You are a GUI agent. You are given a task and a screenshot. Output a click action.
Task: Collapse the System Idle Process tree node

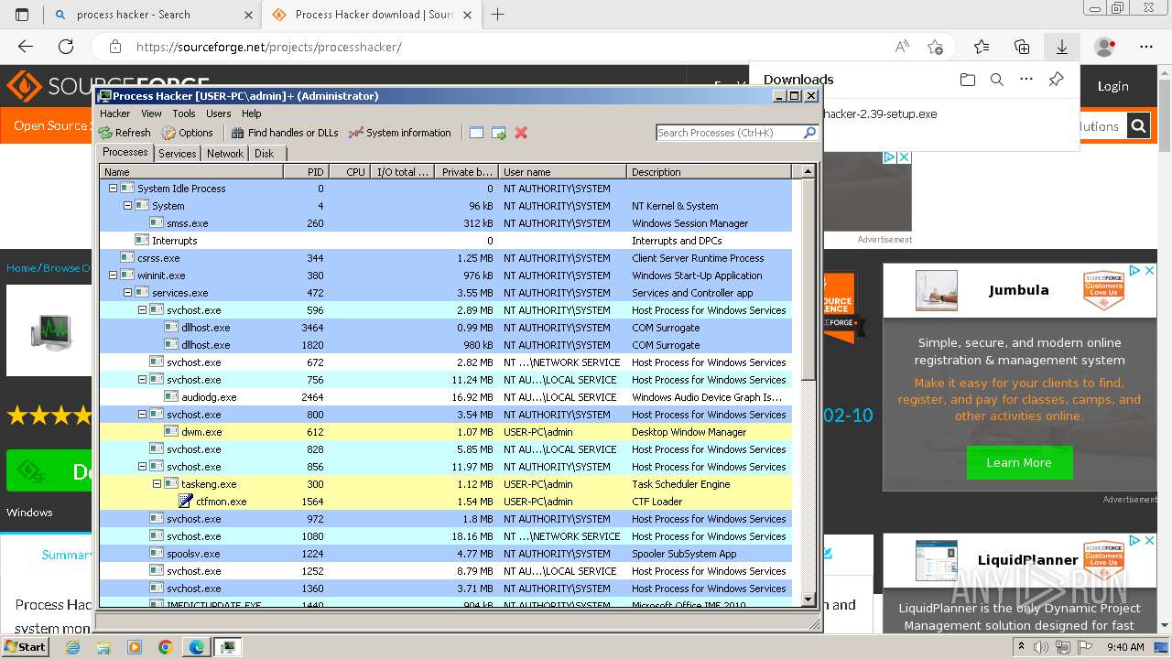click(114, 189)
